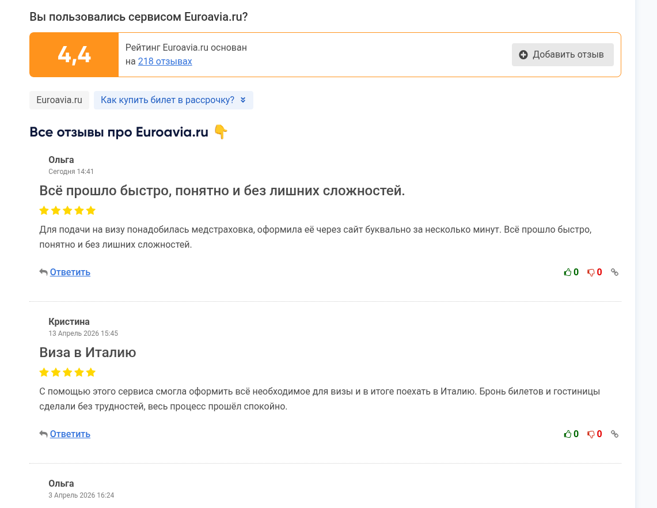Click the star rating on 'Виза в Италию'
This screenshot has height=508, width=657.
click(67, 372)
